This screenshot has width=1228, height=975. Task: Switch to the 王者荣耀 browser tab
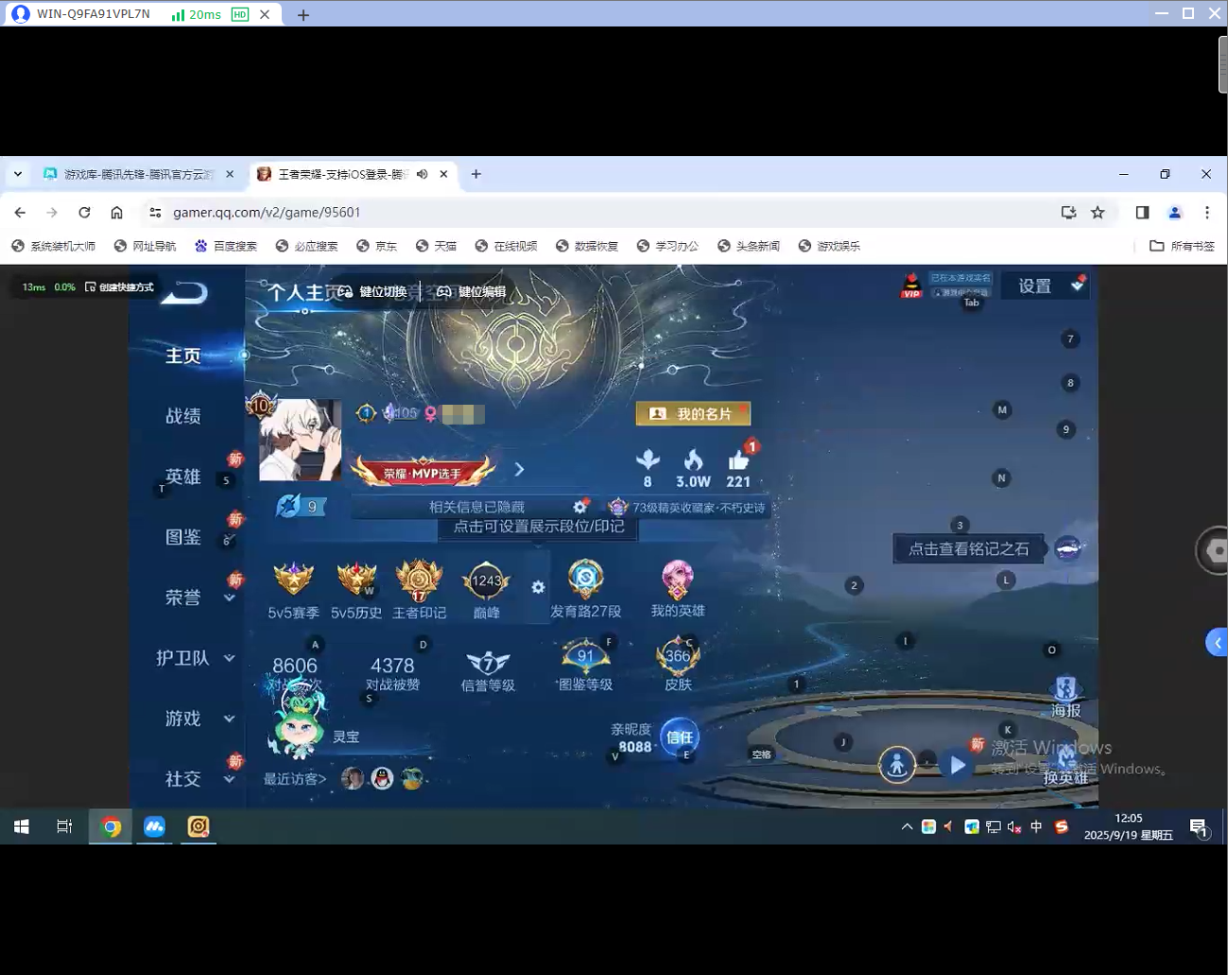pos(340,174)
